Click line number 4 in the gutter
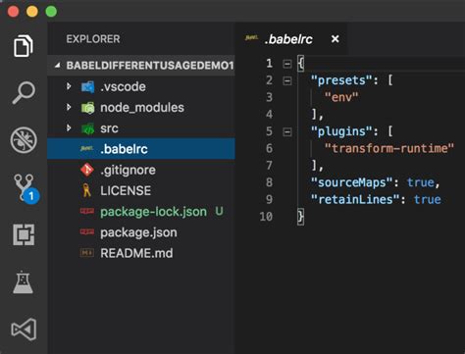The image size is (465, 354). [x=269, y=114]
